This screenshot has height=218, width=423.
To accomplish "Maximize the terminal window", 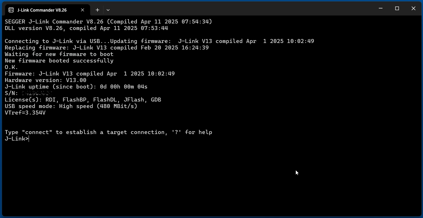I will pos(397,8).
